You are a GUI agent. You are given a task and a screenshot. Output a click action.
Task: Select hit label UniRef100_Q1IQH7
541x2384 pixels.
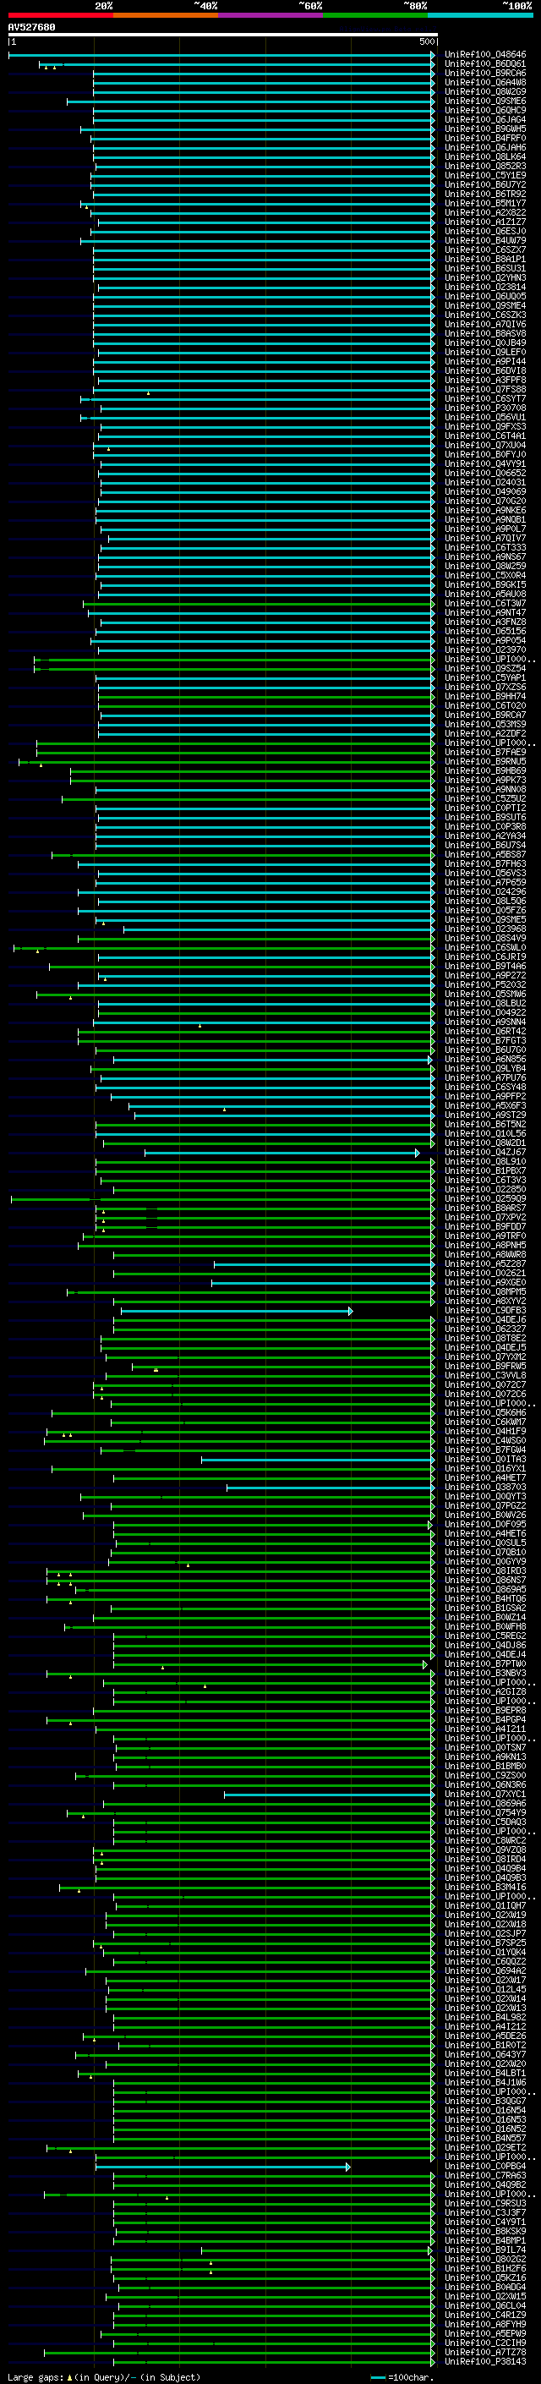tap(485, 1906)
